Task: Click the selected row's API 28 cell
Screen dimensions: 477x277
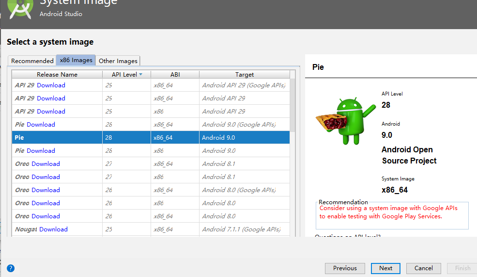Action: tap(126, 137)
